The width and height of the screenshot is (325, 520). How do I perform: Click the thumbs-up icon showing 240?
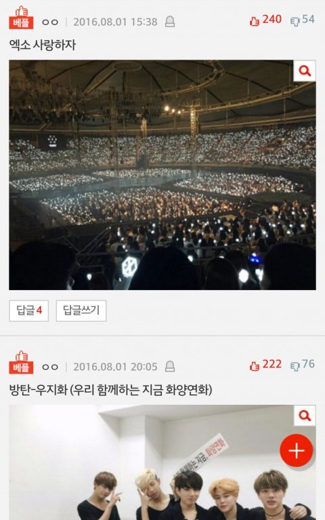click(x=255, y=22)
